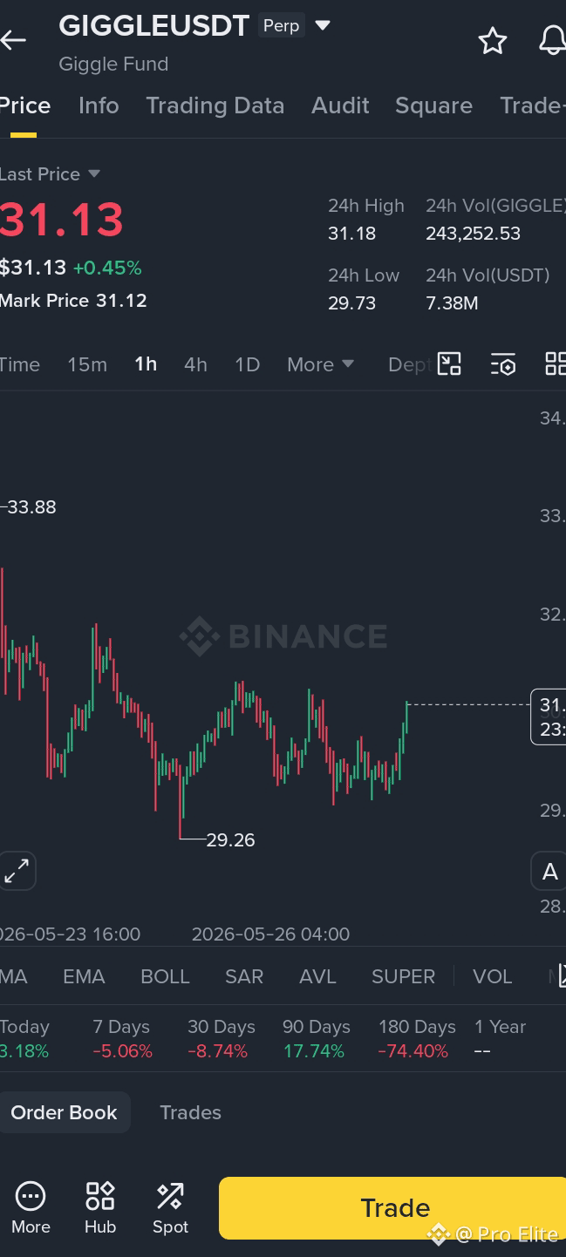566x1257 pixels.
Task: Expand chart to fullscreen
Action: [x=17, y=871]
